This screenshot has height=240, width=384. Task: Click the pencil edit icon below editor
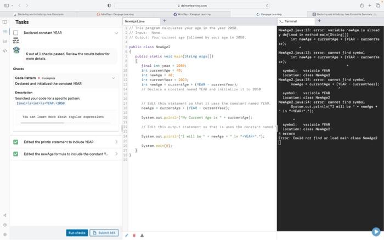(x=127, y=236)
